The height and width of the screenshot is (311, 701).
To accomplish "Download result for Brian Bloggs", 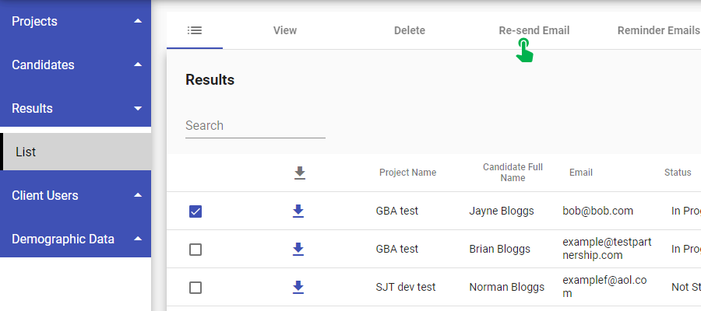I will click(298, 249).
